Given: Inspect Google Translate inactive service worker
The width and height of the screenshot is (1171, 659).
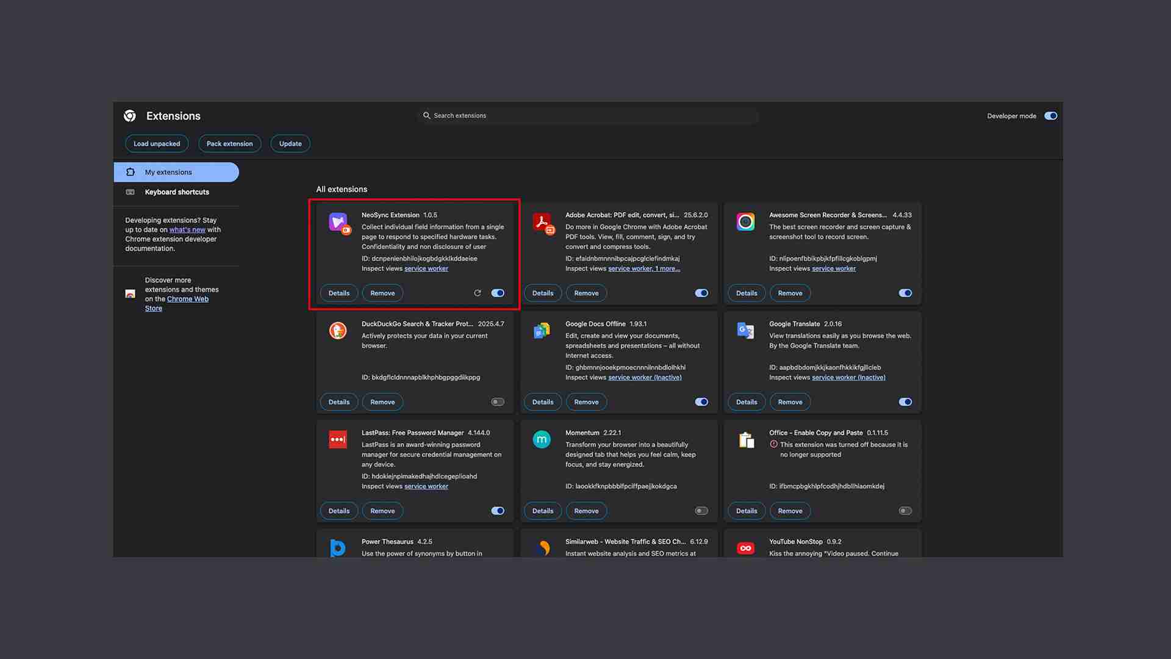Looking at the screenshot, I should point(848,377).
